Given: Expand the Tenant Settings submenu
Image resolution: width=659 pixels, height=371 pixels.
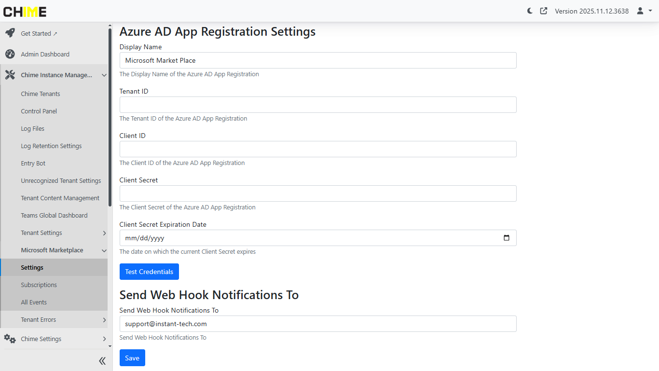Looking at the screenshot, I should coord(104,233).
